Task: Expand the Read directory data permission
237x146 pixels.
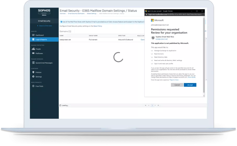Action: 152,57
